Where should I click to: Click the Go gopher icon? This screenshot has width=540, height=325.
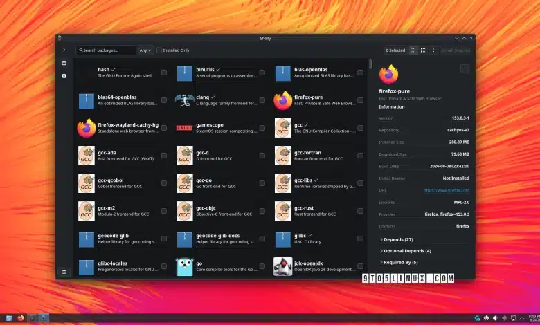(185, 267)
